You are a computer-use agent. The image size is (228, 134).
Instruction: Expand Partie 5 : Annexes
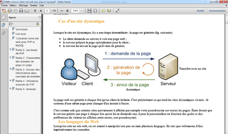pyautogui.click(x=11, y=88)
